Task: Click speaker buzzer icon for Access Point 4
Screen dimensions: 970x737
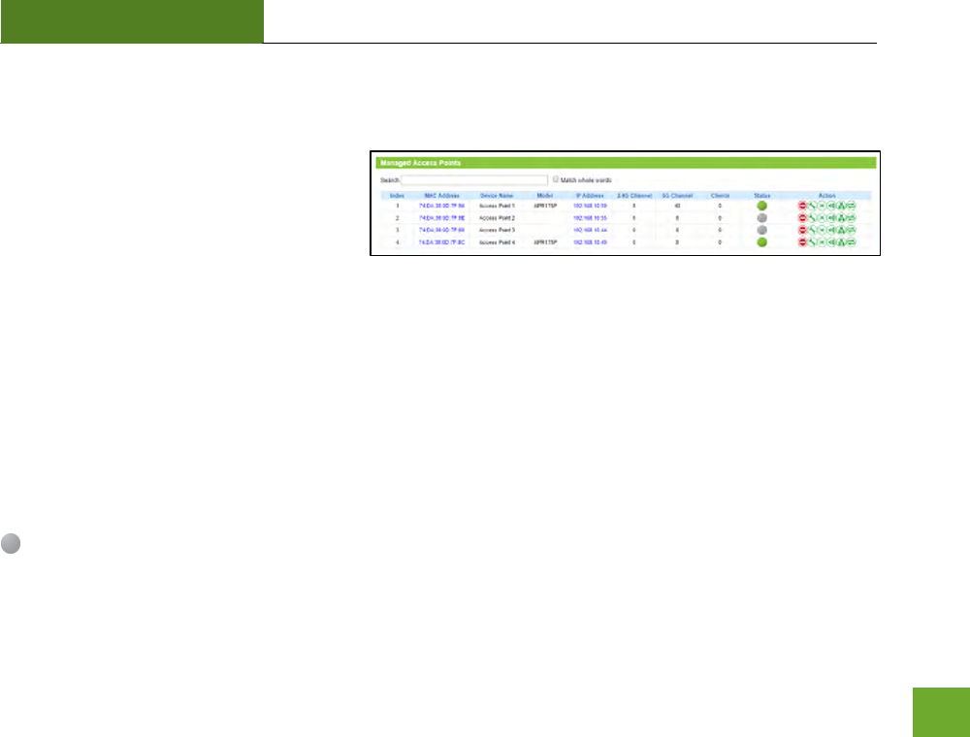Action: (x=831, y=242)
